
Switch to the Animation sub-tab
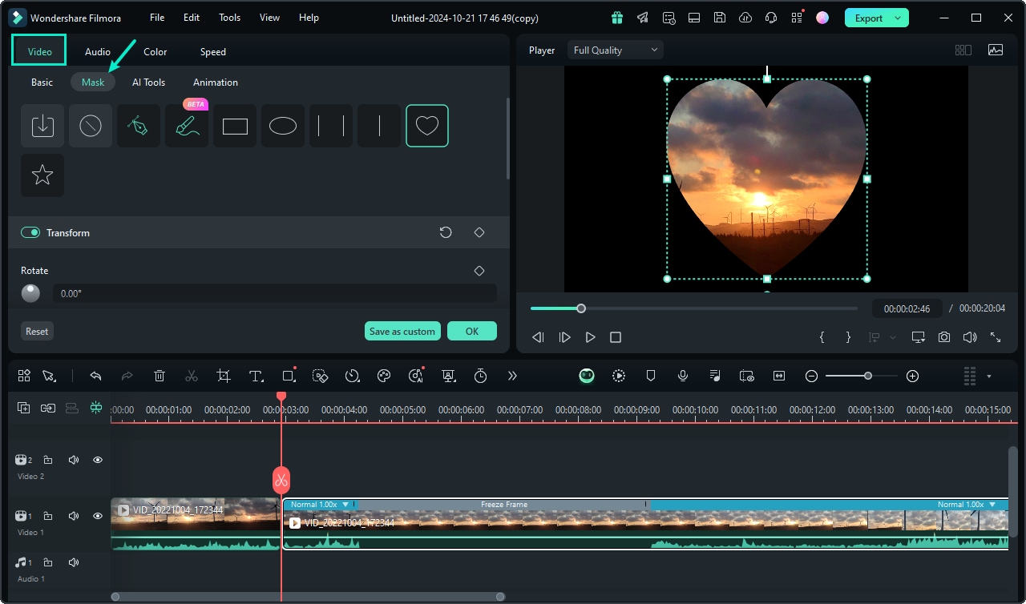pos(216,82)
